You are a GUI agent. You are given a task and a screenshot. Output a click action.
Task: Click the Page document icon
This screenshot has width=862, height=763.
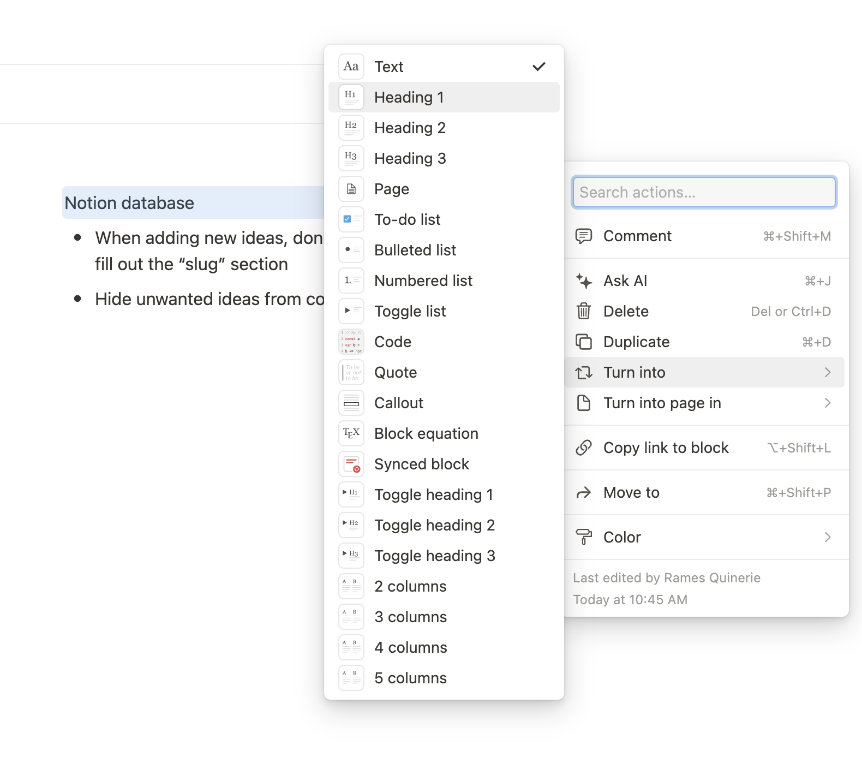tap(351, 189)
